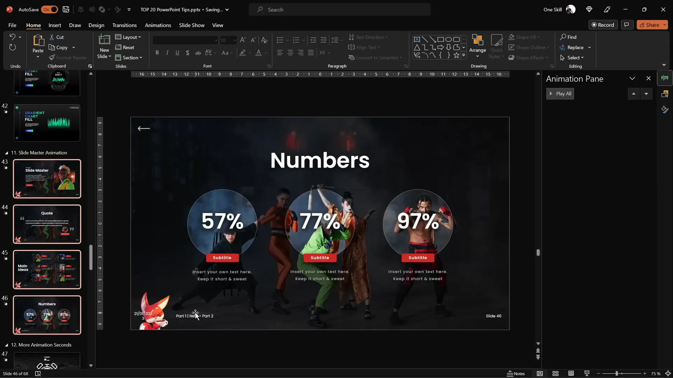Click Increase Font Size icon
The image size is (673, 378).
pyautogui.click(x=243, y=40)
